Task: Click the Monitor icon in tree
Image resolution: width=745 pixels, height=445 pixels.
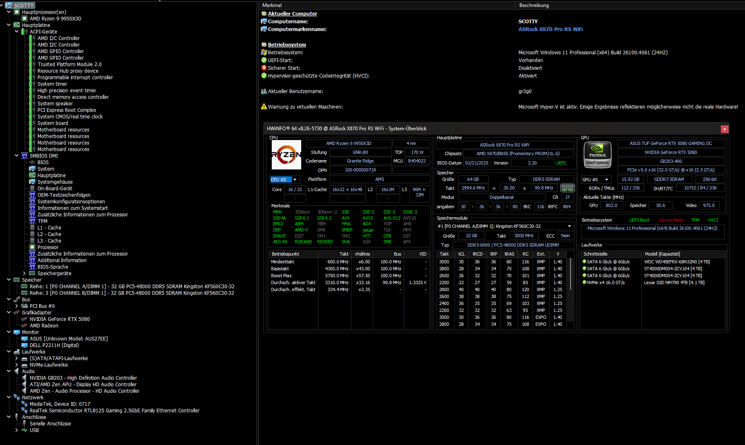Action: click(17, 332)
